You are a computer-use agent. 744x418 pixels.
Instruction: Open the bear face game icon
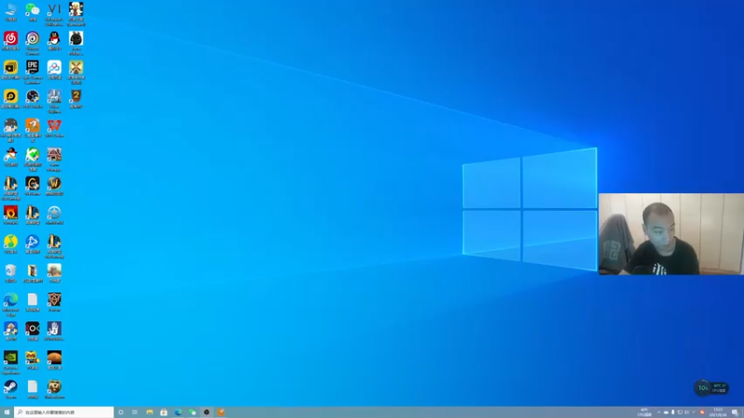[54, 387]
